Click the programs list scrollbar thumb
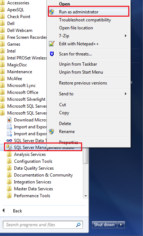The image size is (143, 236). (86, 156)
